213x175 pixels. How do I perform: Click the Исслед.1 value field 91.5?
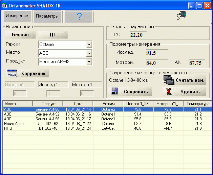tap(157, 53)
